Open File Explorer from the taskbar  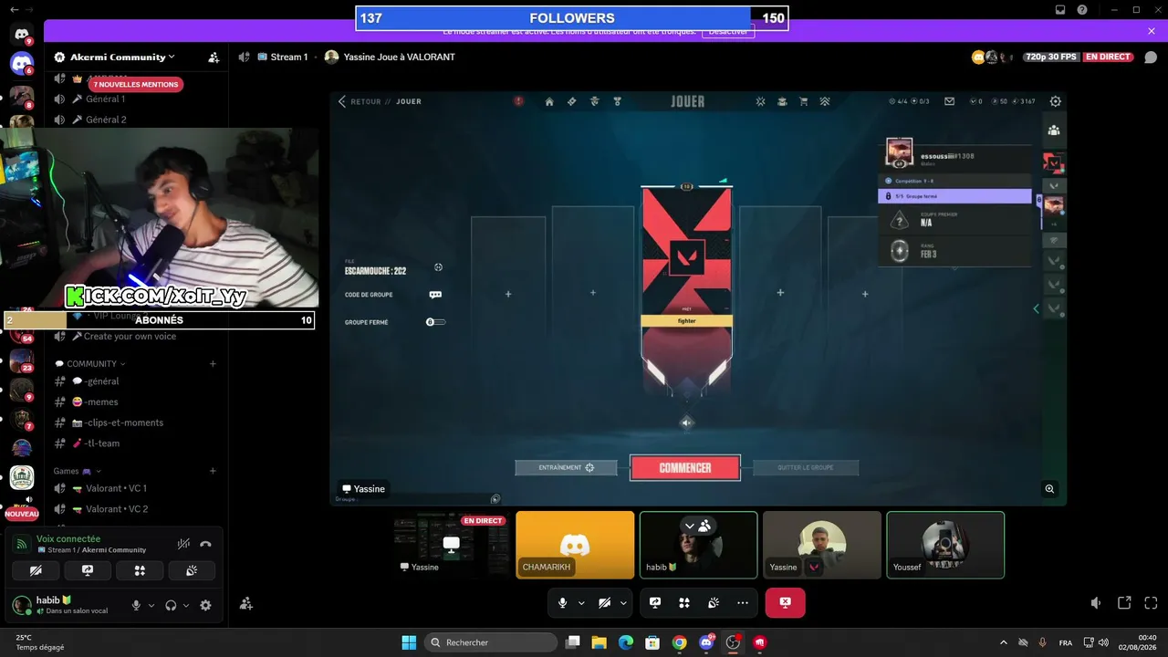pos(599,642)
